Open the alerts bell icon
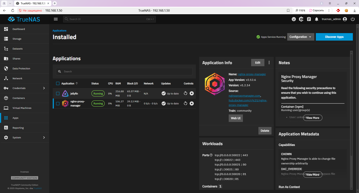The height and width of the screenshot is (193, 359). click(317, 19)
